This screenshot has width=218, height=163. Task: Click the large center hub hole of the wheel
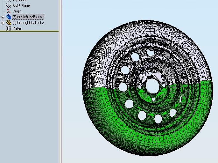point(152,86)
